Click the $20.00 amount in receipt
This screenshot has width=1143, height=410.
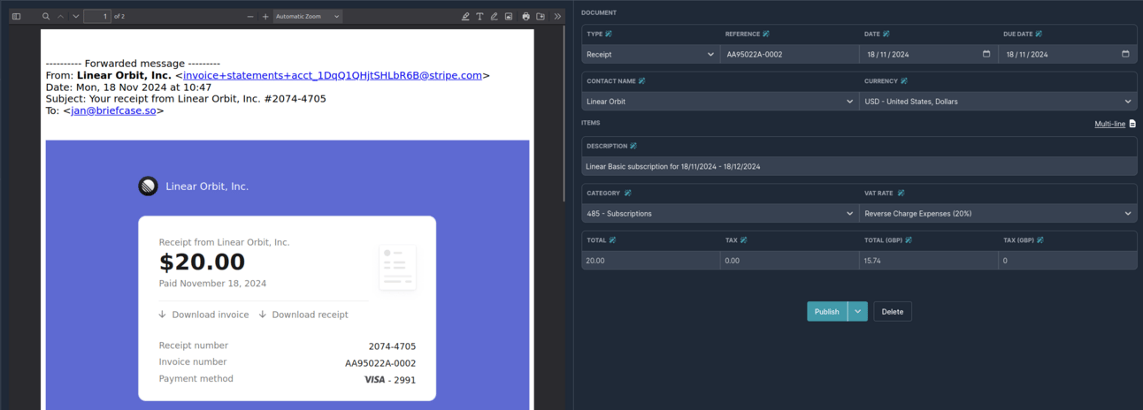pyautogui.click(x=202, y=262)
